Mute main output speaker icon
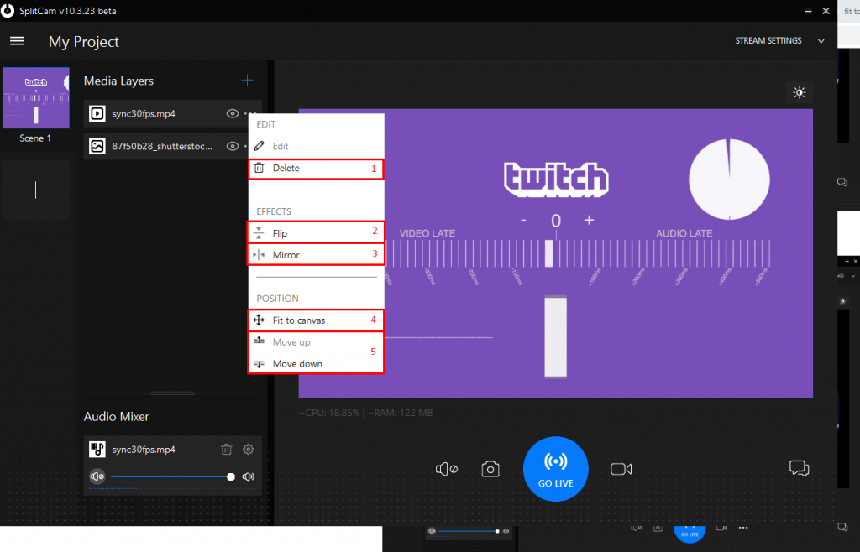Screen dimensions: 860x552 coord(447,469)
